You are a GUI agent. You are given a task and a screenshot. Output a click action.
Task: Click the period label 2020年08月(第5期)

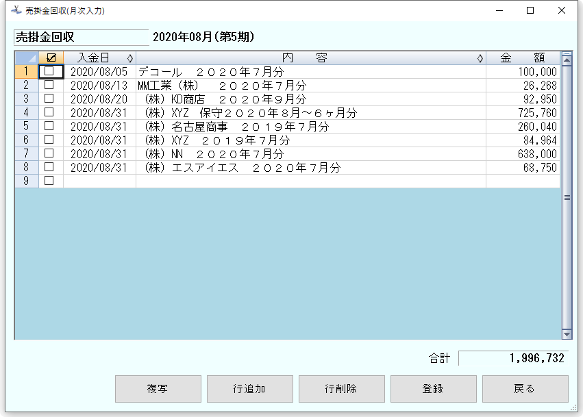point(203,37)
